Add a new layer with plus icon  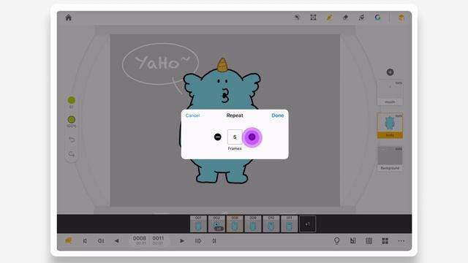pos(390,72)
